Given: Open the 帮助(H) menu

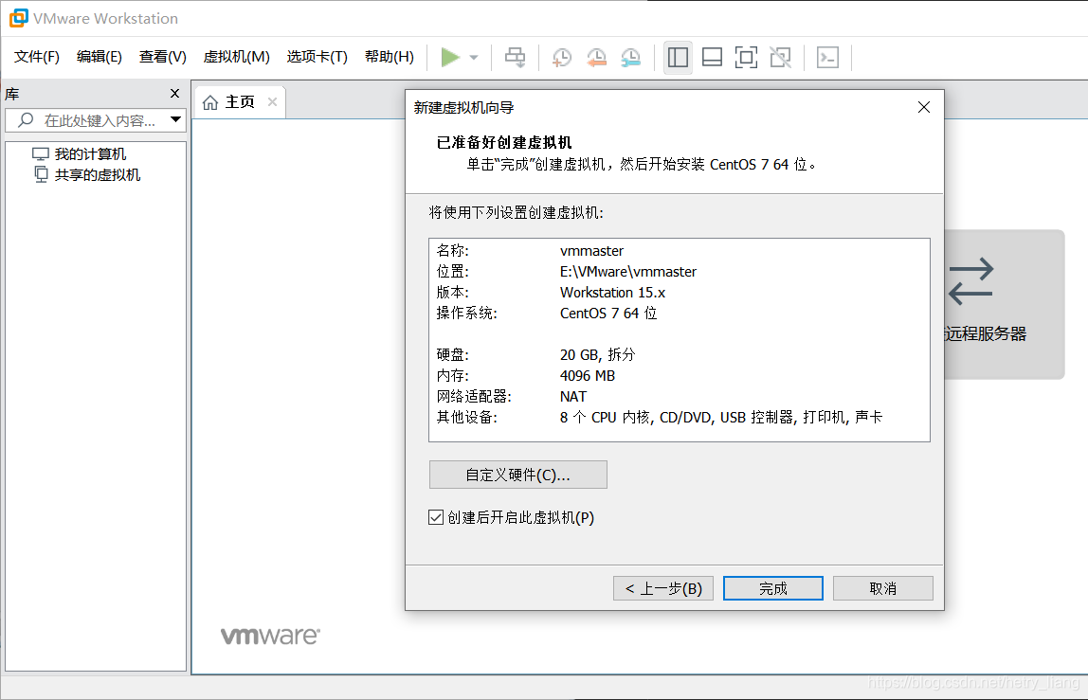Looking at the screenshot, I should 390,57.
